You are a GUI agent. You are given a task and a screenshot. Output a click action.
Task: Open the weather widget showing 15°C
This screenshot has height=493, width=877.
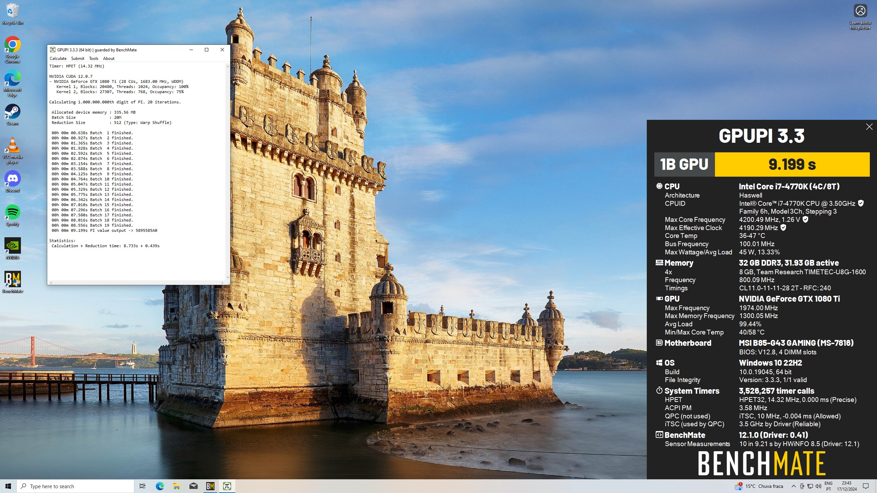[x=759, y=486]
